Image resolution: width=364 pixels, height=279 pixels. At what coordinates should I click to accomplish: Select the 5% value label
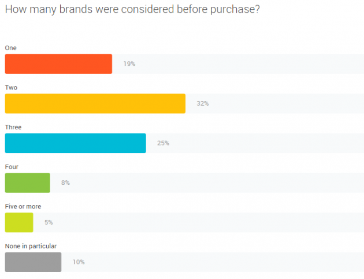click(x=49, y=222)
